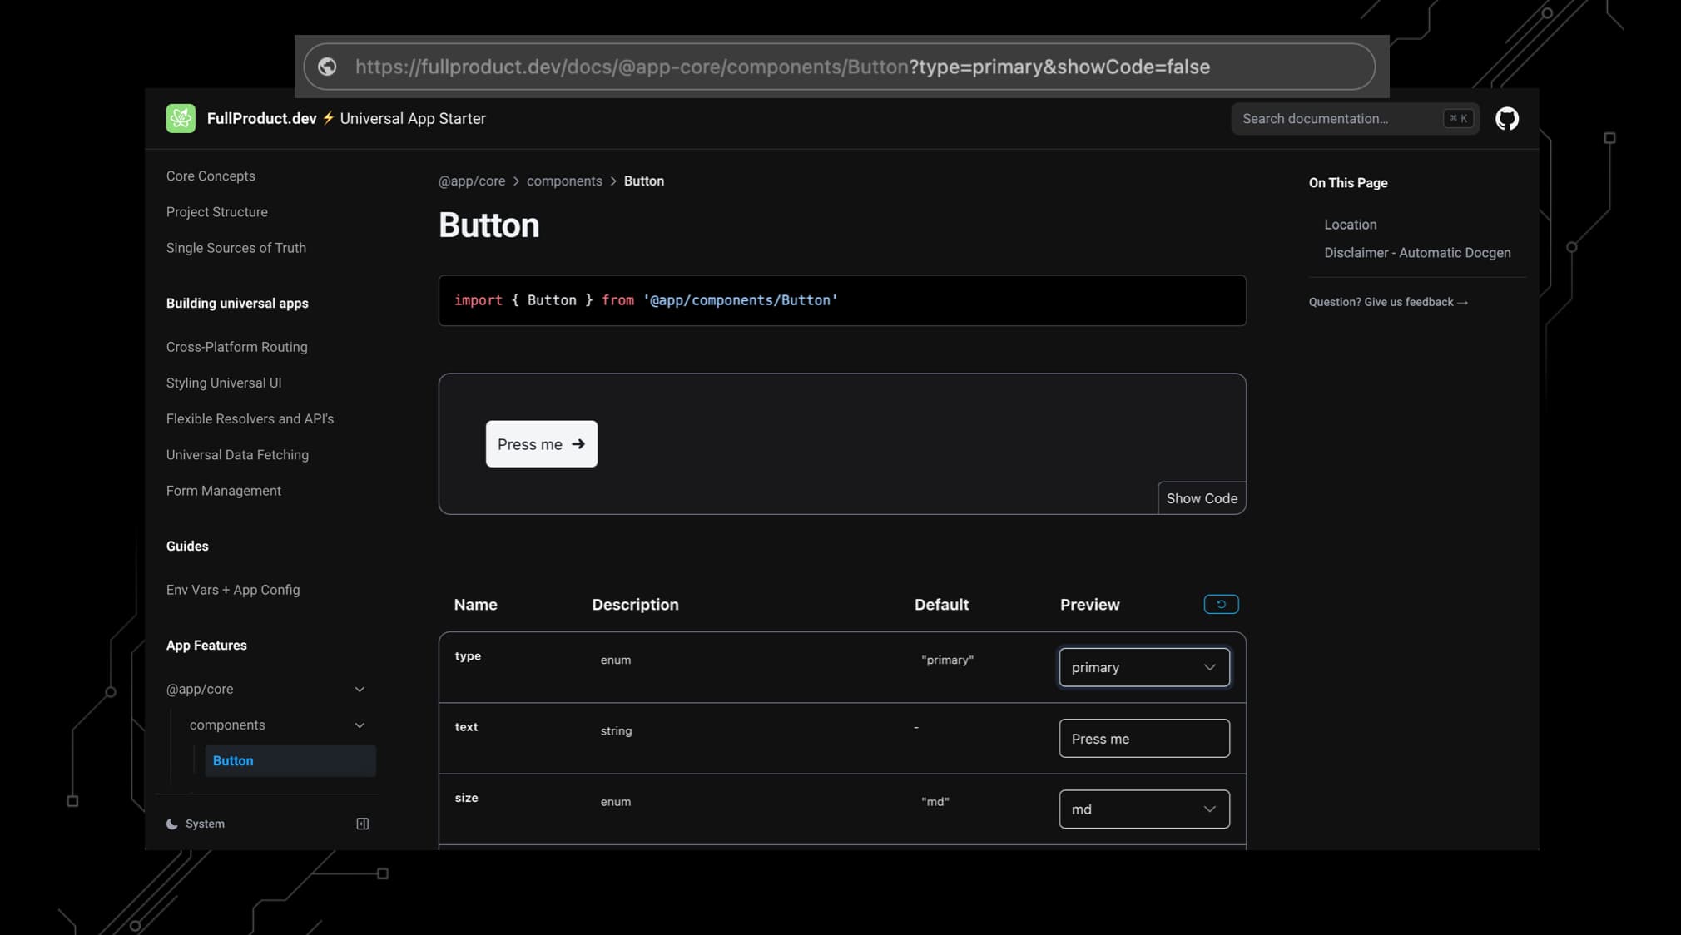Click the Preview column header
Viewport: 1681px width, 935px height.
1089,605
